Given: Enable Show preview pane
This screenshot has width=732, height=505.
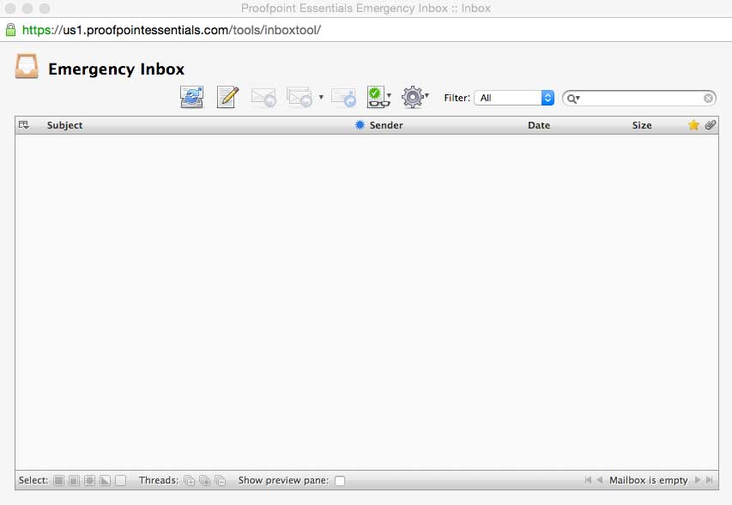Looking at the screenshot, I should 340,480.
